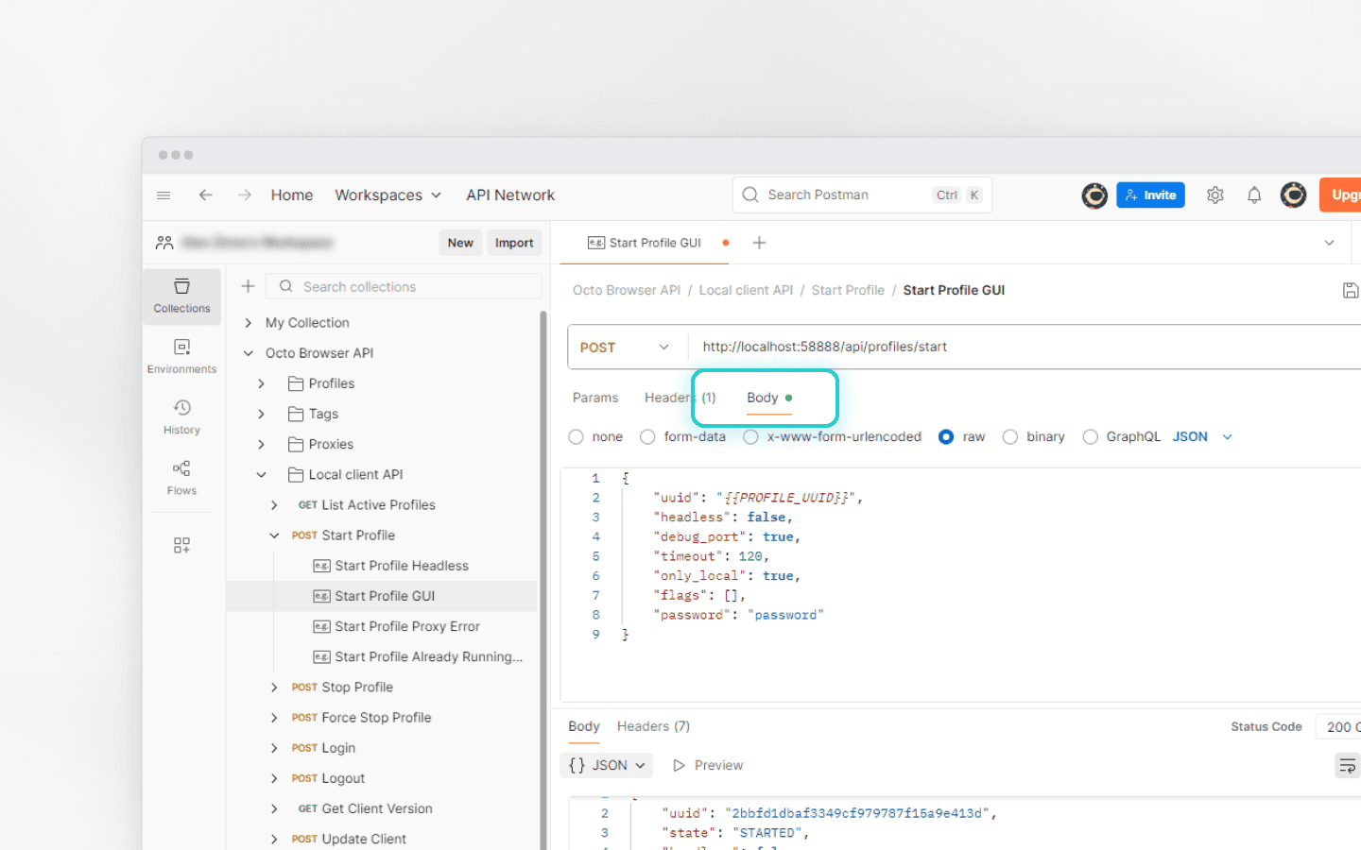Select the GraphQL body type

click(1090, 437)
